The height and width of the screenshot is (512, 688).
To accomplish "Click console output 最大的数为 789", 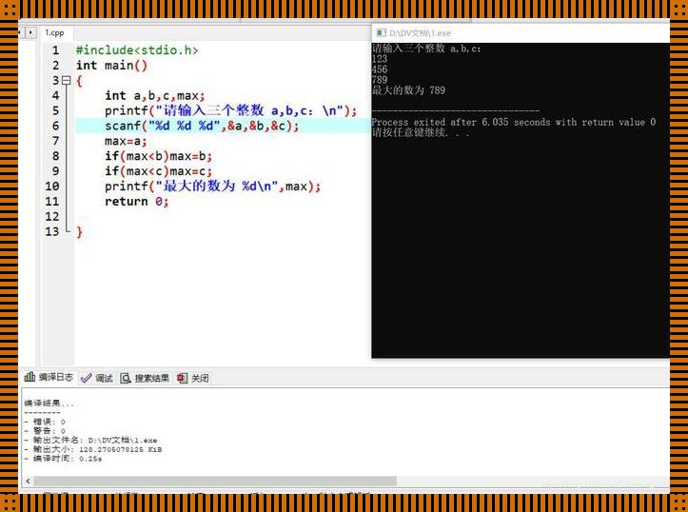I will pyautogui.click(x=408, y=90).
